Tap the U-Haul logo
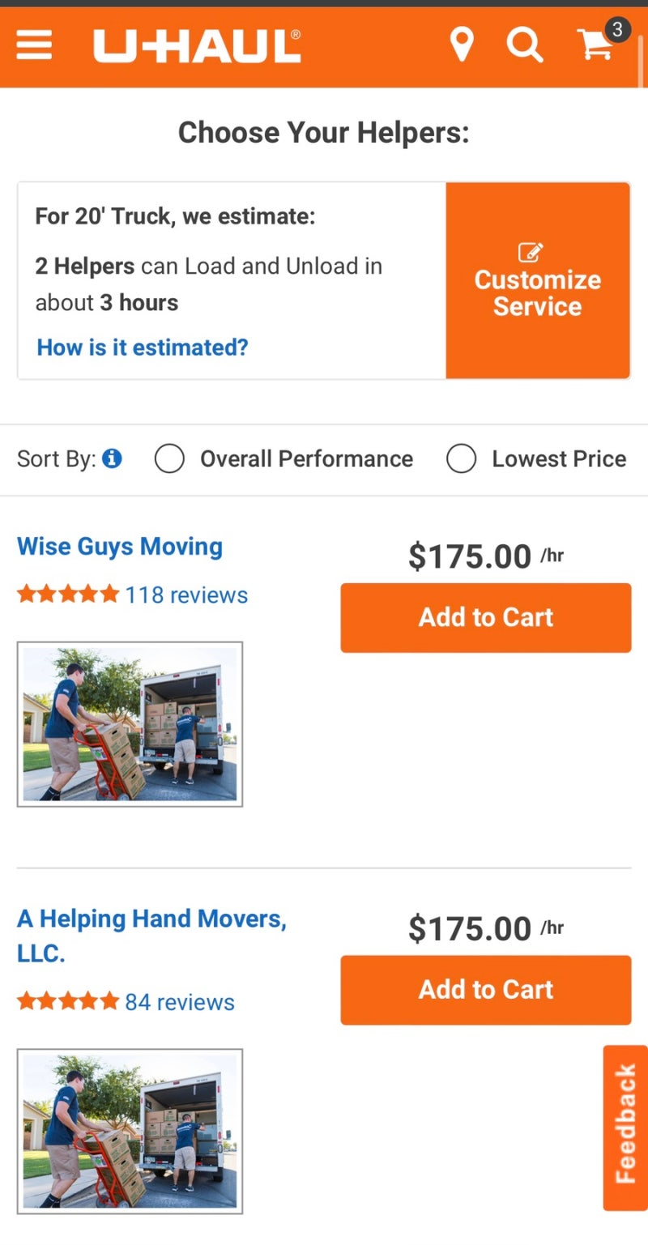The width and height of the screenshot is (648, 1245). click(x=197, y=46)
